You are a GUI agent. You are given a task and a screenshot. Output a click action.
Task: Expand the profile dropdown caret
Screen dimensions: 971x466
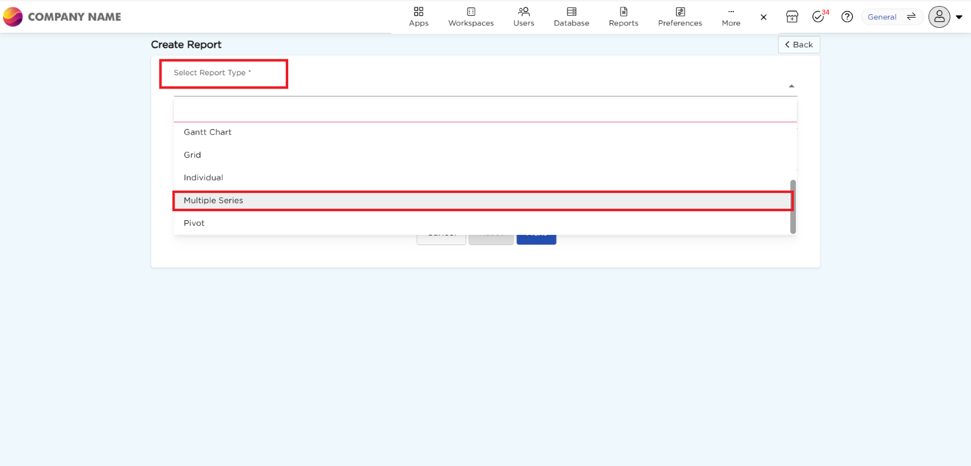pos(959,17)
